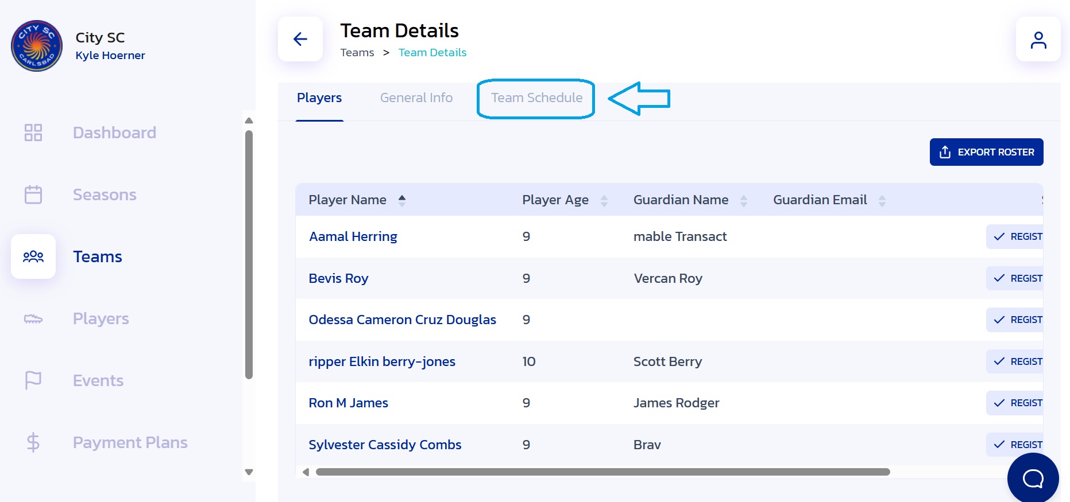
Task: Open Dashboard in the sidebar
Action: (x=114, y=133)
